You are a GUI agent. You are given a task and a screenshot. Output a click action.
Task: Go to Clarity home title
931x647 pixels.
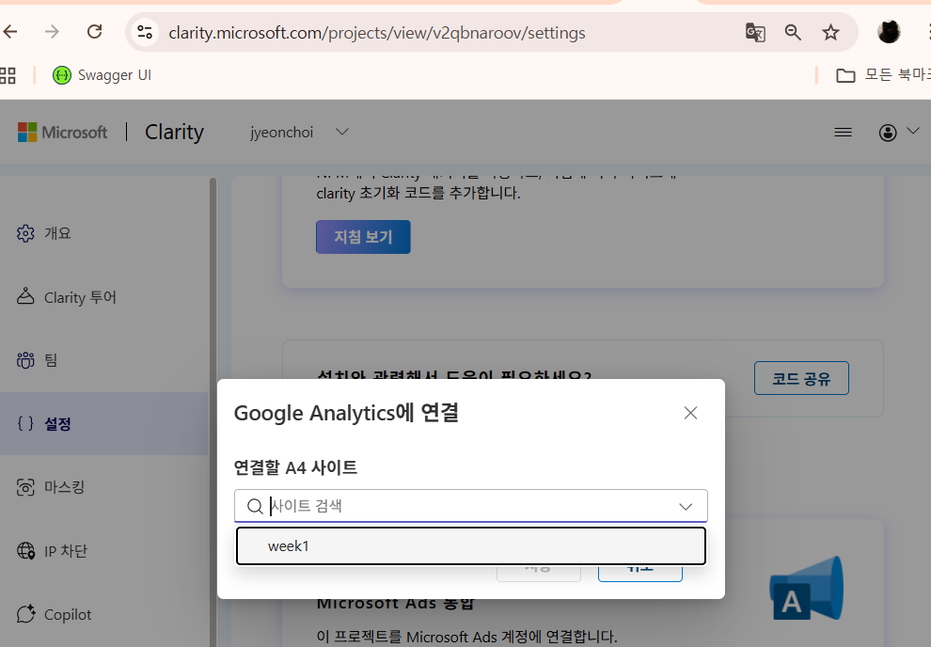tap(174, 132)
